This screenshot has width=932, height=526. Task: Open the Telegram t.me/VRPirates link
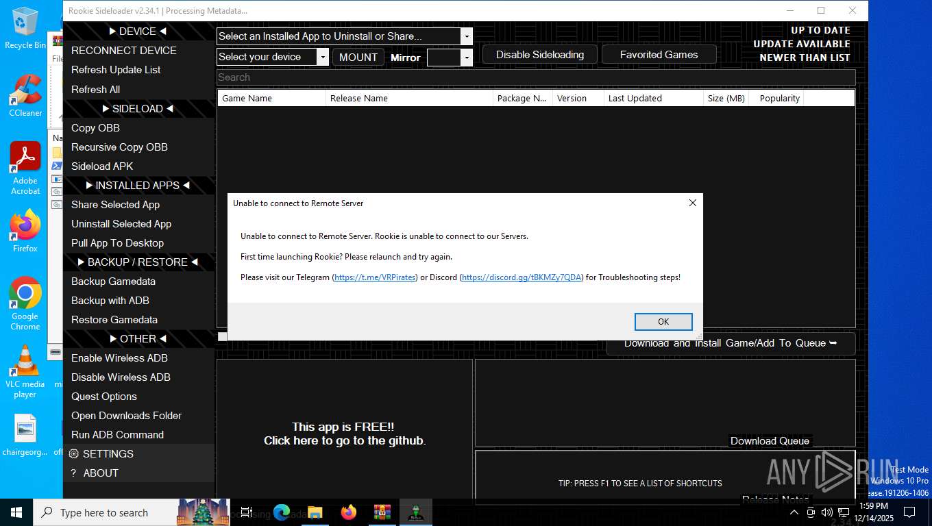(375, 277)
